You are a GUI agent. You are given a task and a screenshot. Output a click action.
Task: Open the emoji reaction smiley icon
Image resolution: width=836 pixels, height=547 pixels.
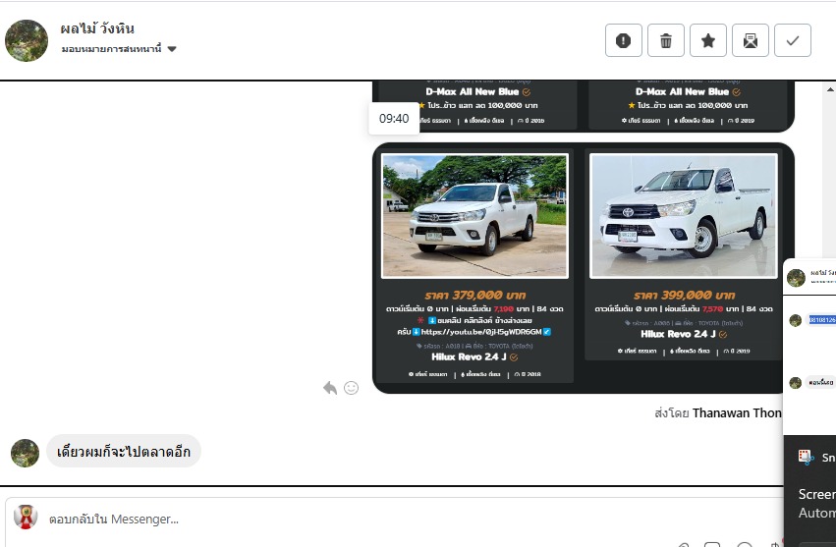pos(351,388)
